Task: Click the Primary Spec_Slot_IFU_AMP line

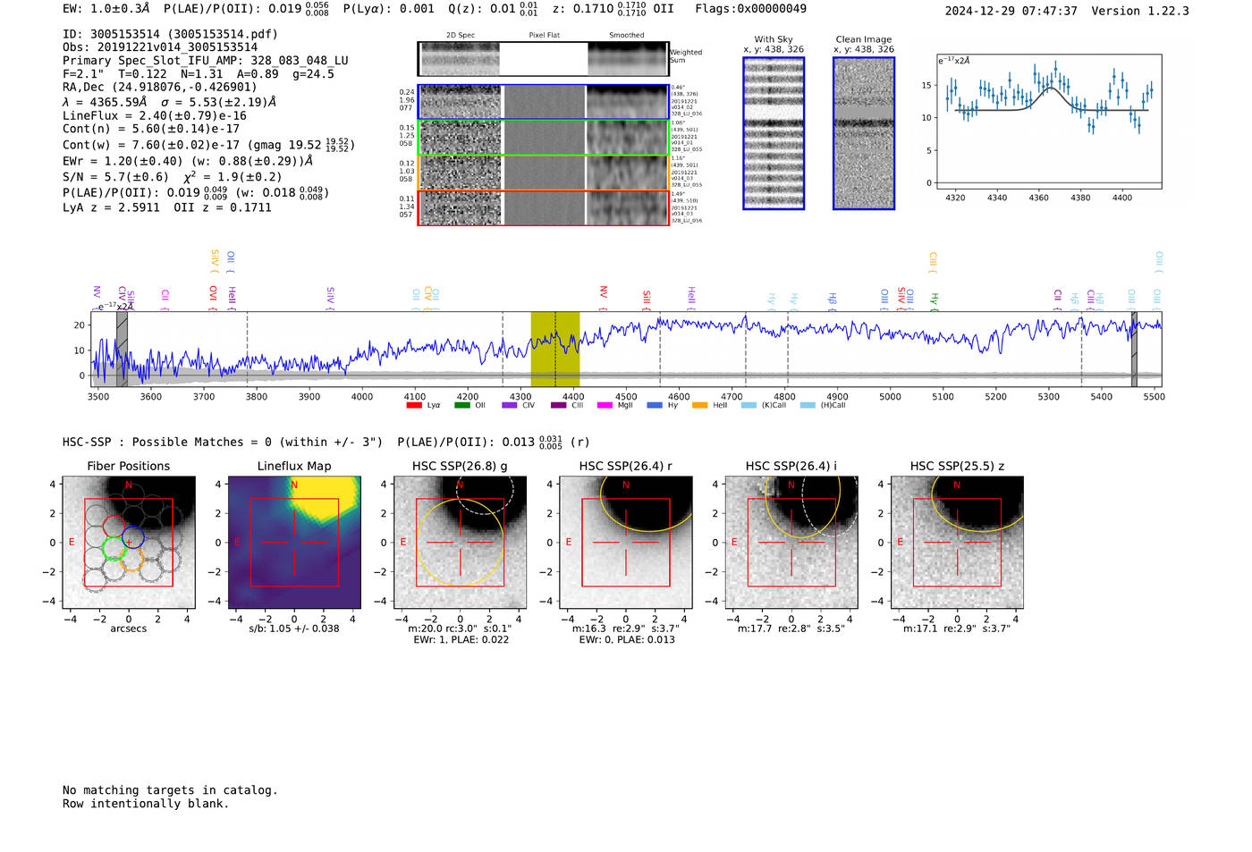Action: pos(206,61)
